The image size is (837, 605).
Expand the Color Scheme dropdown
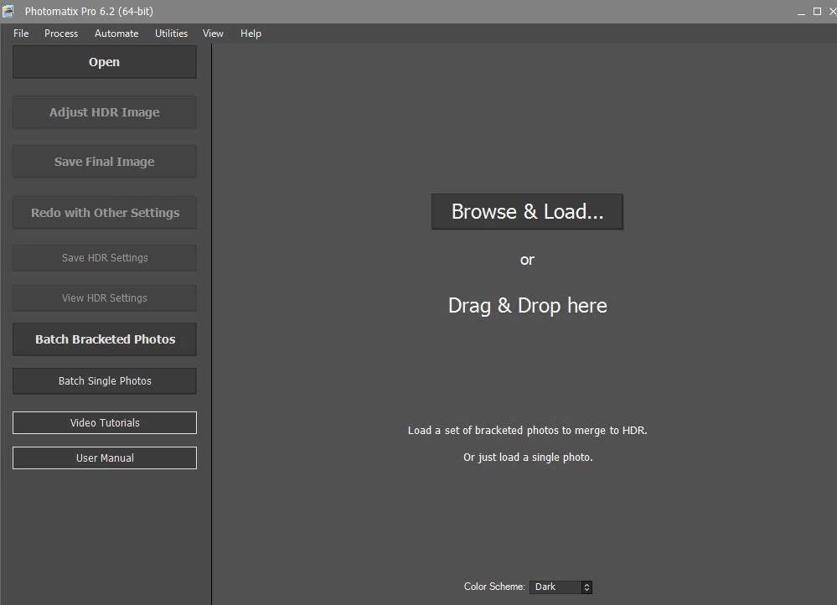pyautogui.click(x=561, y=587)
